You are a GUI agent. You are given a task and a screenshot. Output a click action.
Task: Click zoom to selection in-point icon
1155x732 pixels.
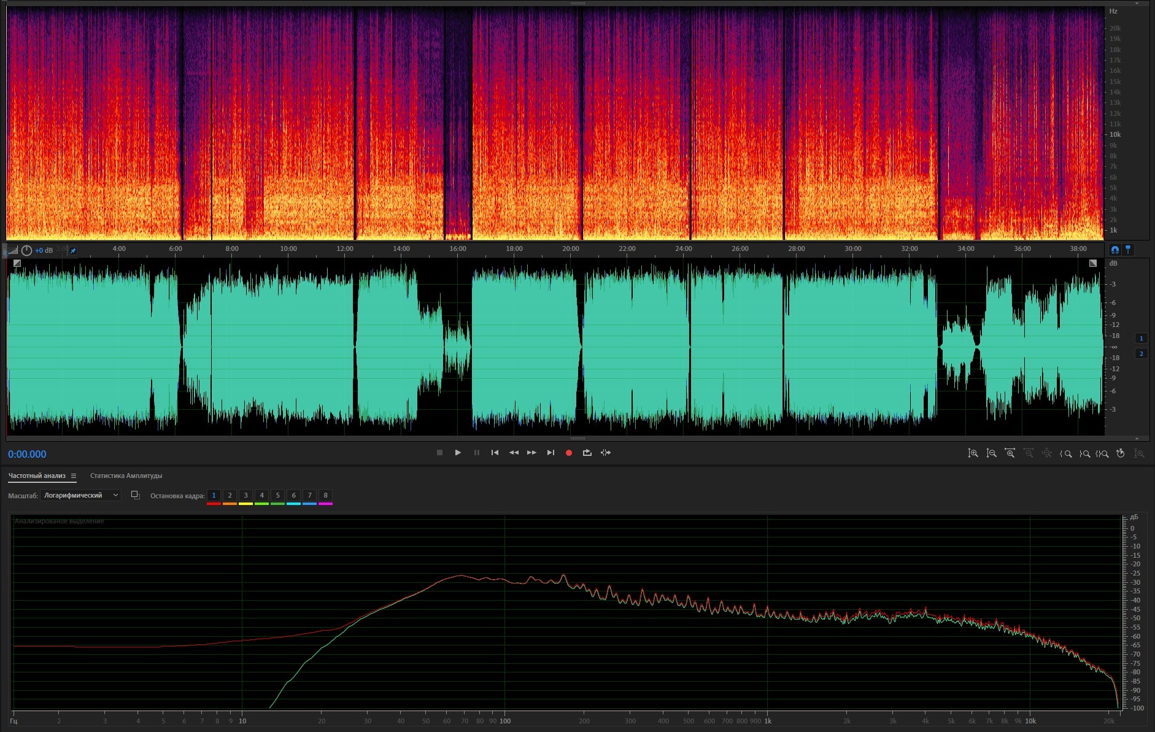(1066, 453)
